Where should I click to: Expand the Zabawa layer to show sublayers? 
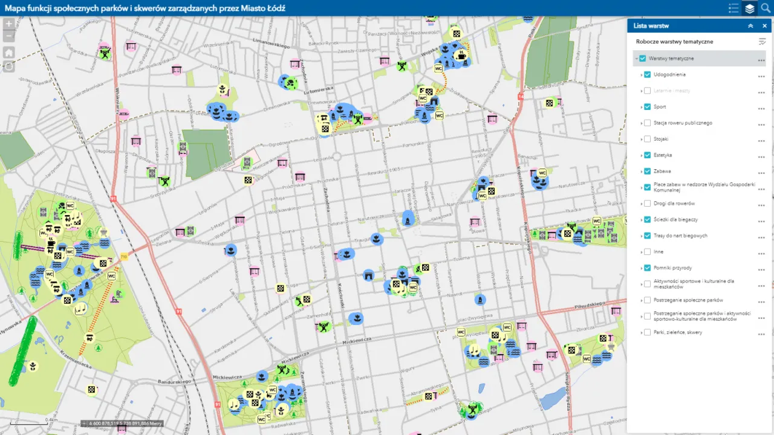(641, 171)
